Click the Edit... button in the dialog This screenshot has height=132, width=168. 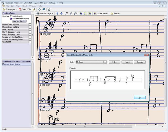coord(115,62)
